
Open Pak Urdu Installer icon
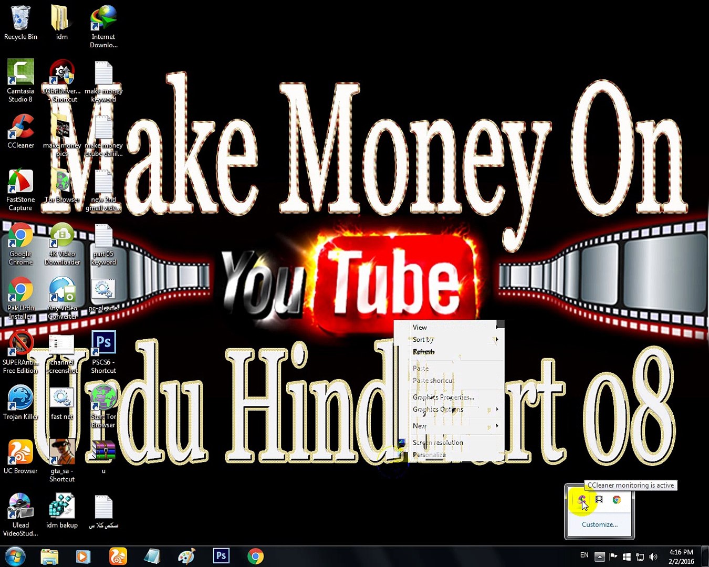(20, 298)
